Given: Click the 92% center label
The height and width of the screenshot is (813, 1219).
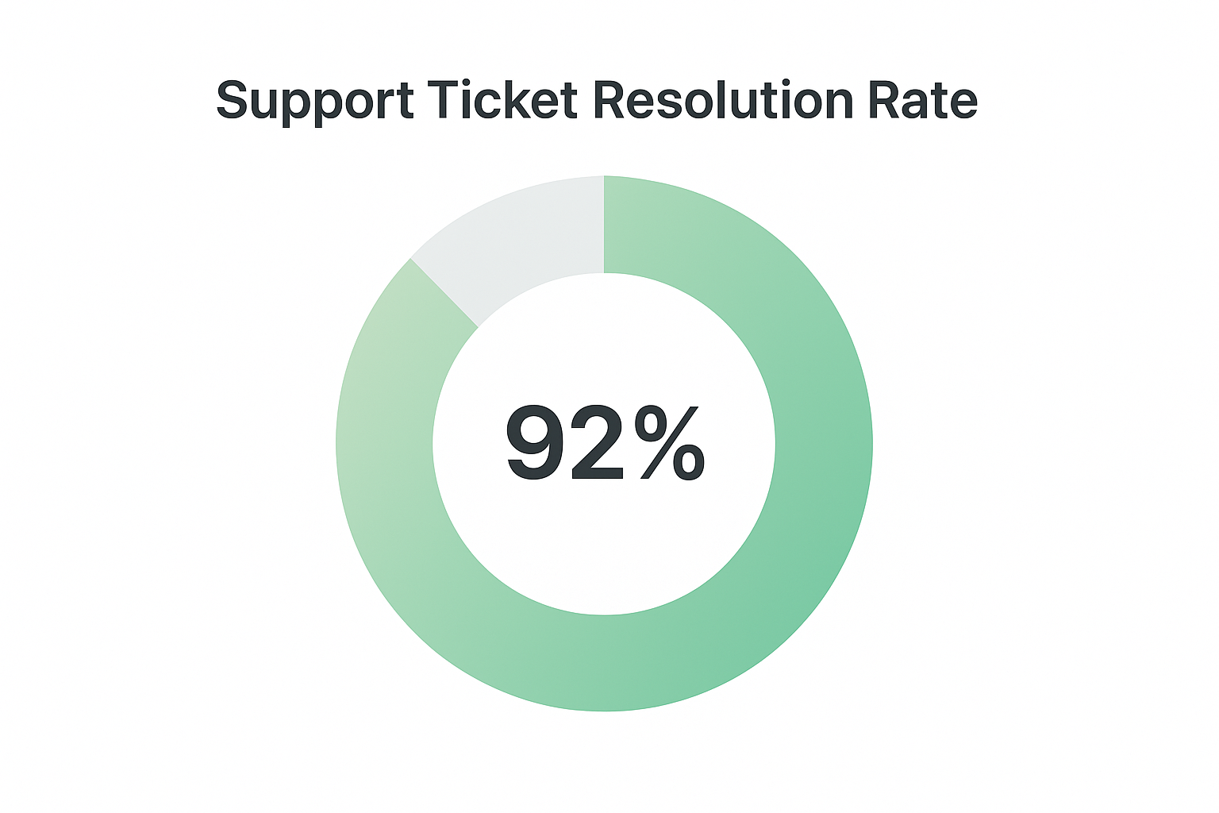Looking at the screenshot, I should 605,443.
